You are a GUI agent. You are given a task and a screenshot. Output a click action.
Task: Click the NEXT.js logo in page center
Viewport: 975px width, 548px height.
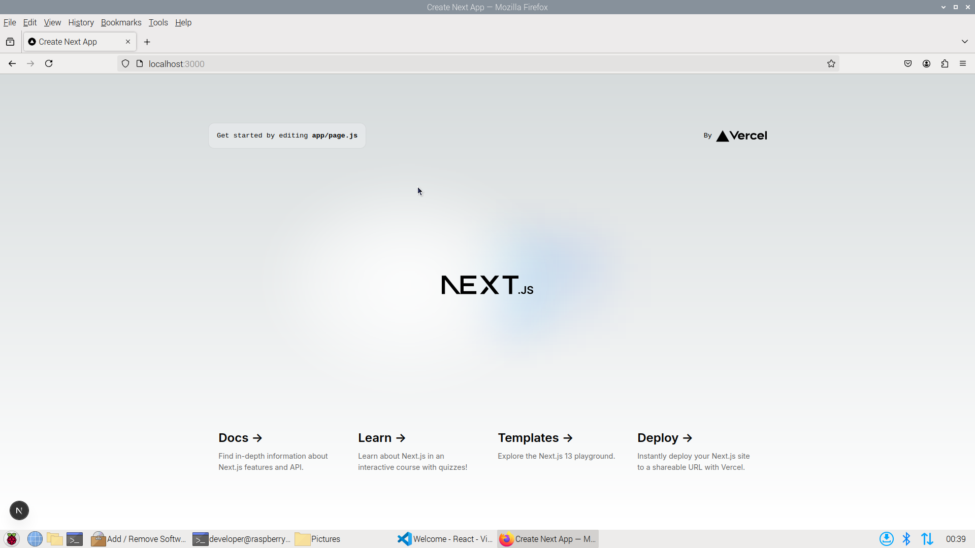[x=487, y=285]
